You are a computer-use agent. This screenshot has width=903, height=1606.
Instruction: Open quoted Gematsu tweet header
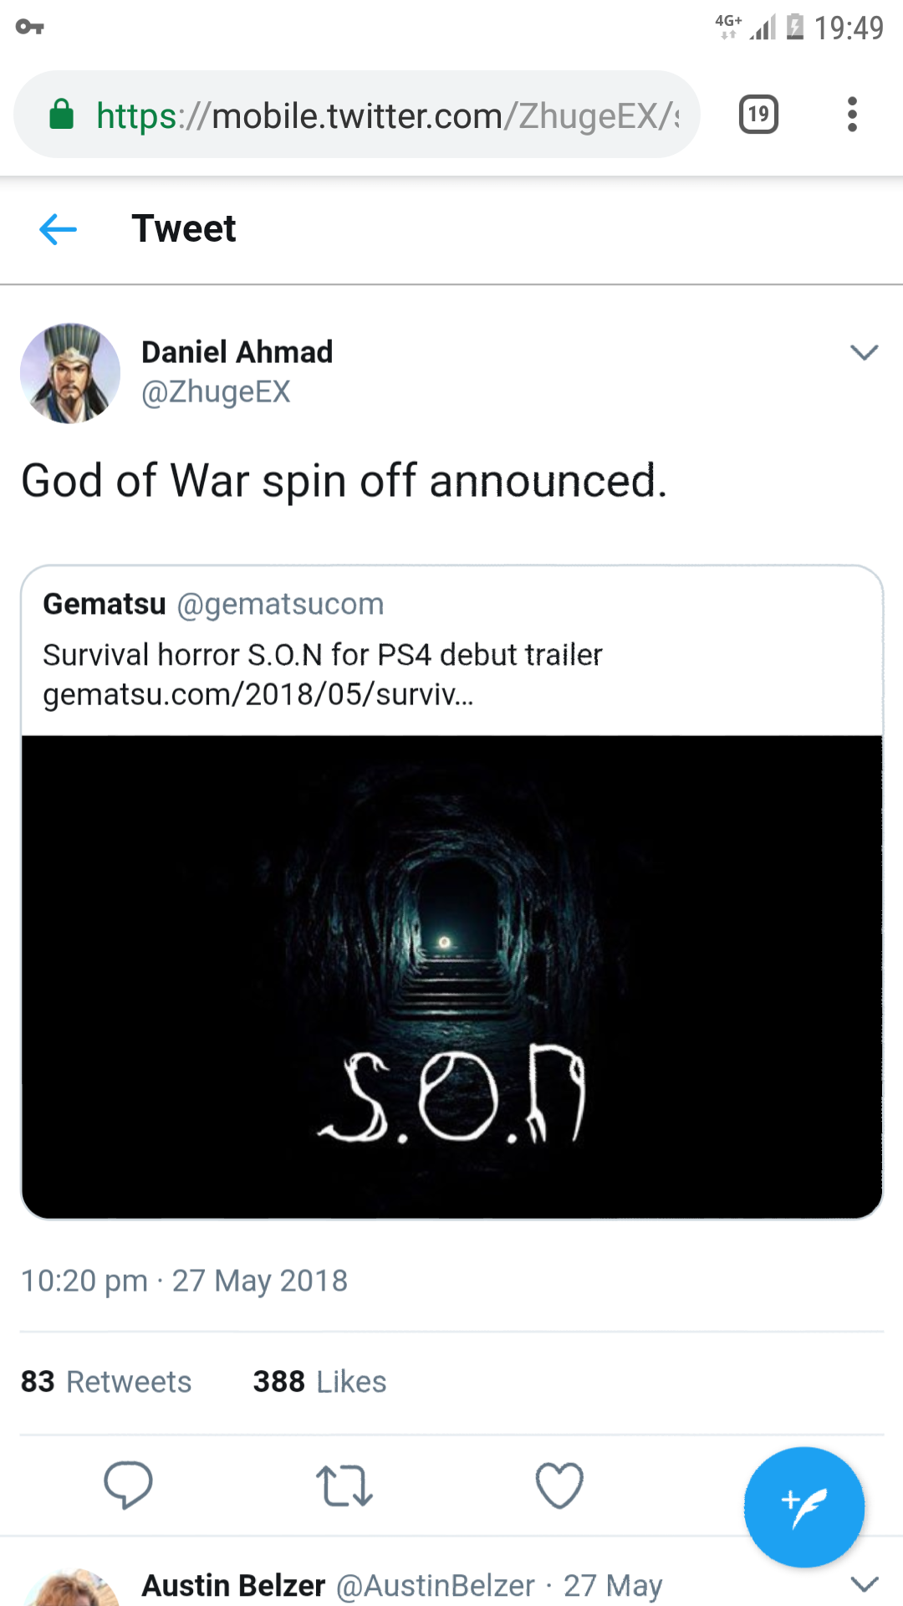click(x=213, y=604)
